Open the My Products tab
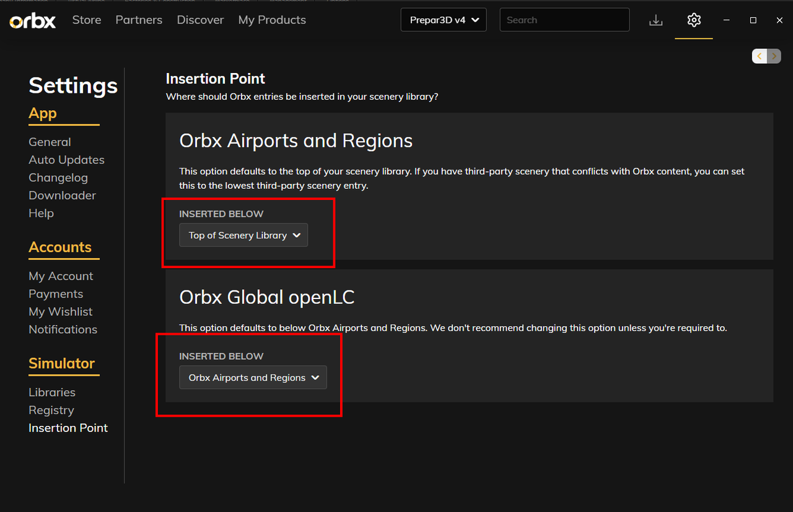The height and width of the screenshot is (512, 793). click(272, 20)
